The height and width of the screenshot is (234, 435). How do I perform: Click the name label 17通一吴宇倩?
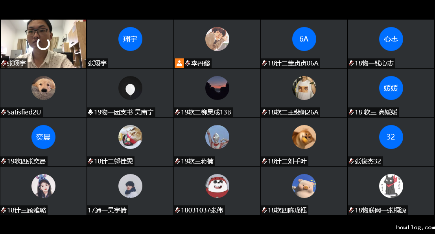tap(107, 210)
